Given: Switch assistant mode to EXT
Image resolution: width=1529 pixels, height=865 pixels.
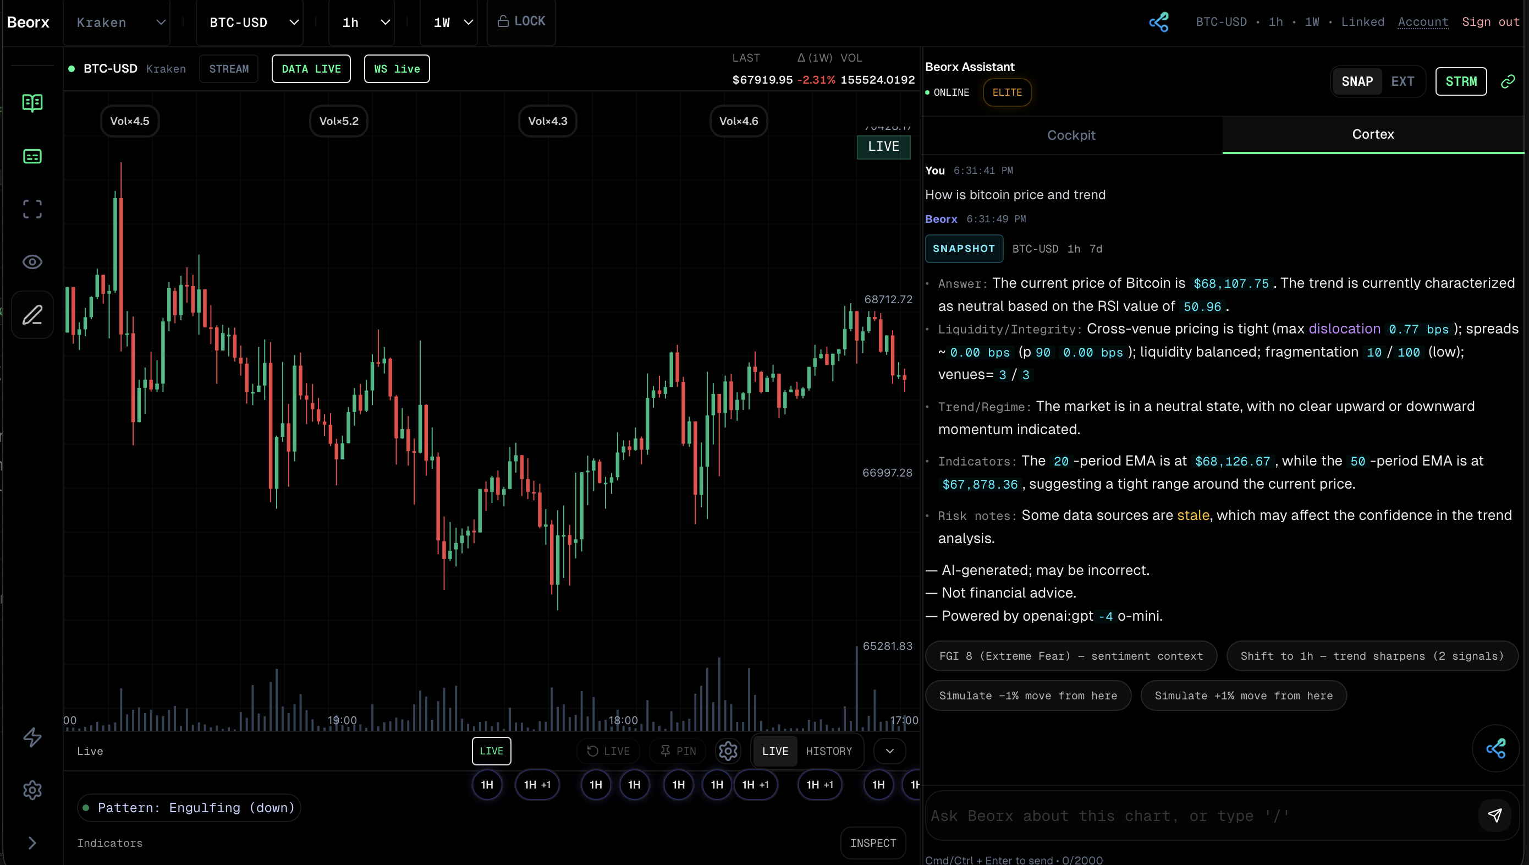Looking at the screenshot, I should point(1402,81).
